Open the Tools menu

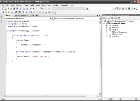click(49, 5)
